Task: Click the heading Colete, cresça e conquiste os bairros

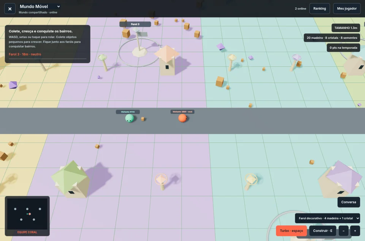Action: (x=41, y=31)
